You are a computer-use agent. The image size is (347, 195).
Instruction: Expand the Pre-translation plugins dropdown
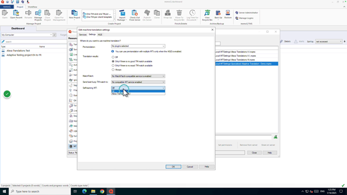pos(138,46)
